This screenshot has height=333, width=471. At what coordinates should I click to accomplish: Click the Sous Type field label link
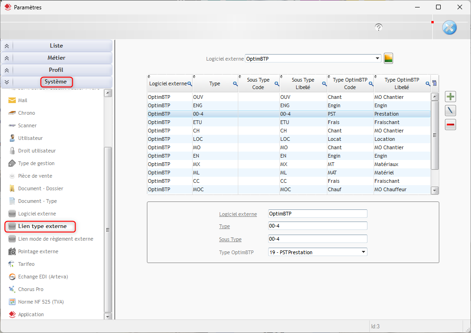coord(230,239)
